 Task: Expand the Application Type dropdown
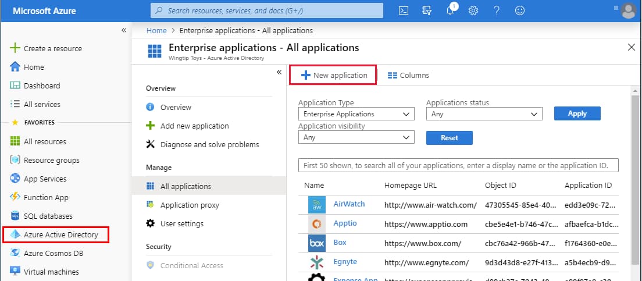pos(356,114)
